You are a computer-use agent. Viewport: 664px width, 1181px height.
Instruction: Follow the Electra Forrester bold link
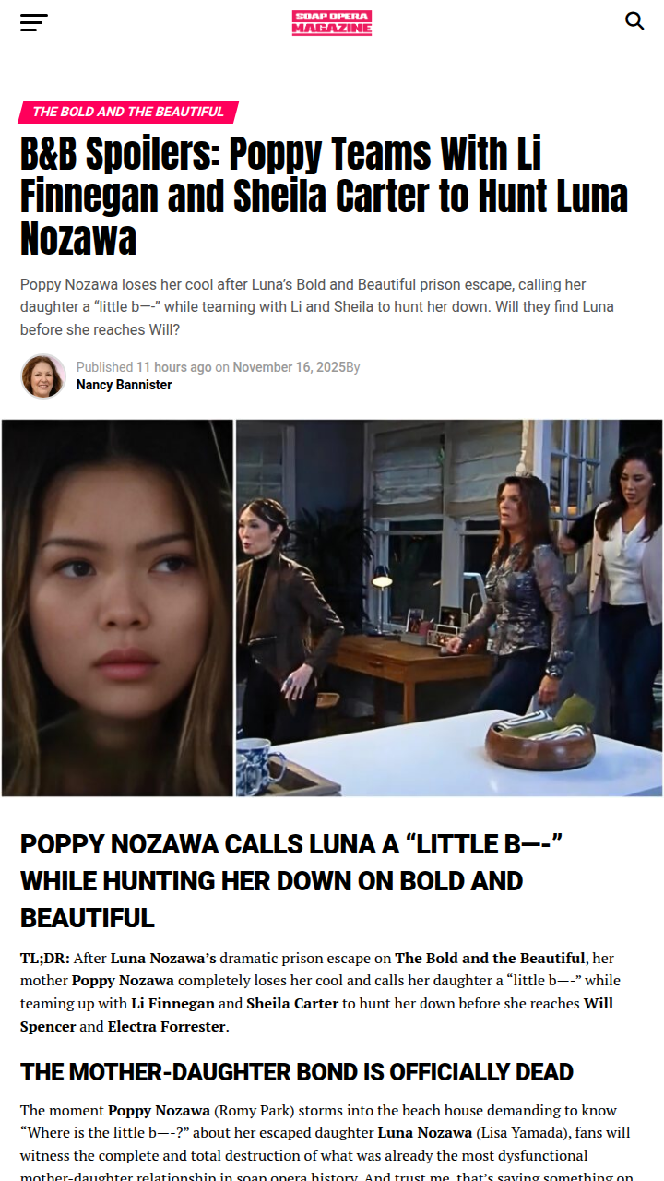pos(166,1026)
